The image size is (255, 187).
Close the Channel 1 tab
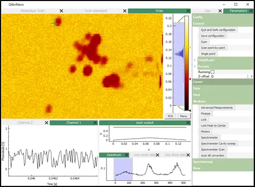[95, 123]
